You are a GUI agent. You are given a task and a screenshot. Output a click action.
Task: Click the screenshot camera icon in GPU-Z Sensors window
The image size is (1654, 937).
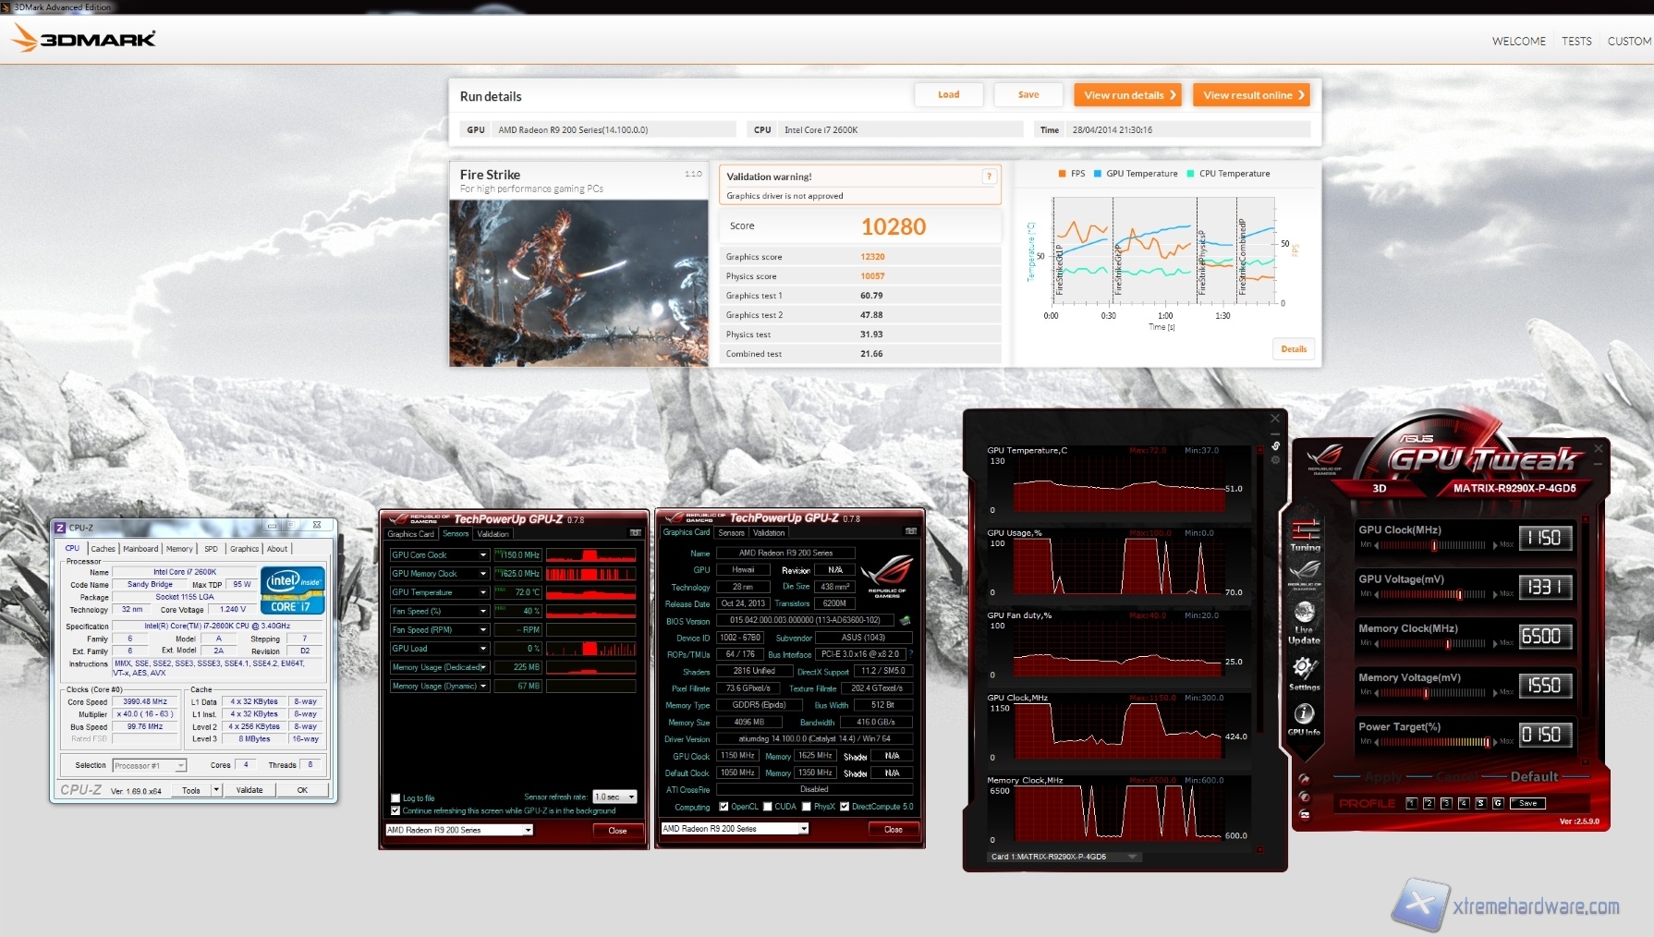pos(635,533)
